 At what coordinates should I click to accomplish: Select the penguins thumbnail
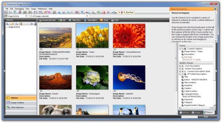tap(129, 110)
